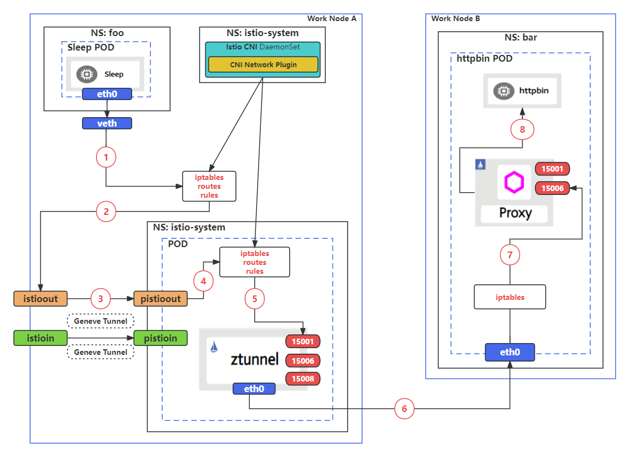Toggle the pistioin green interface badge
Screen dimensions: 629x457
click(x=160, y=338)
